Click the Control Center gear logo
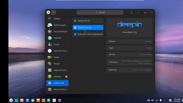This screenshot has height=103, width=183. pyautogui.click(x=48, y=12)
